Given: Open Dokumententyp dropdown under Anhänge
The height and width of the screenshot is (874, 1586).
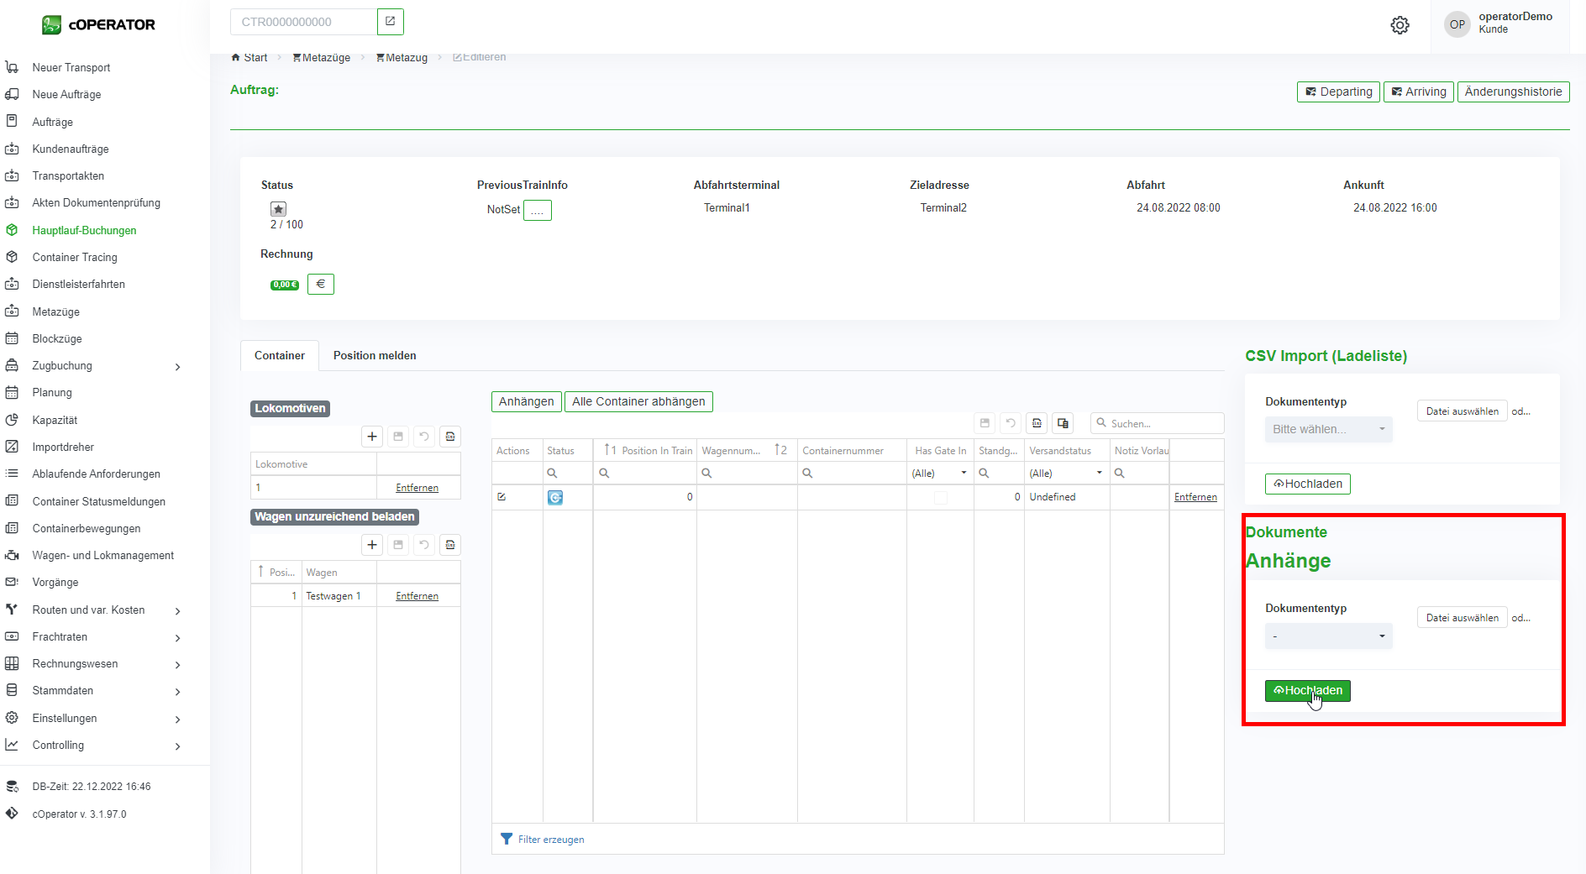Looking at the screenshot, I should pos(1328,636).
